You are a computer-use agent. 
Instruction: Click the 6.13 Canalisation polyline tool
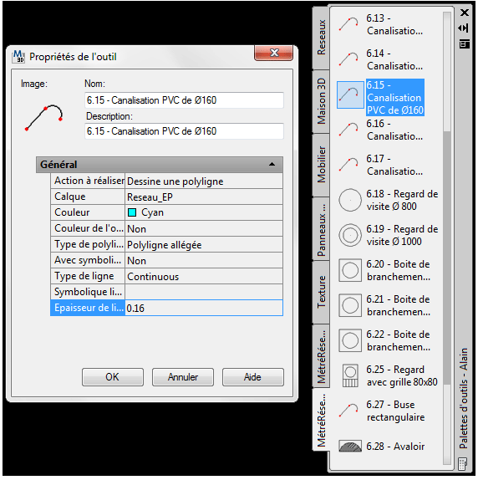pos(389,24)
